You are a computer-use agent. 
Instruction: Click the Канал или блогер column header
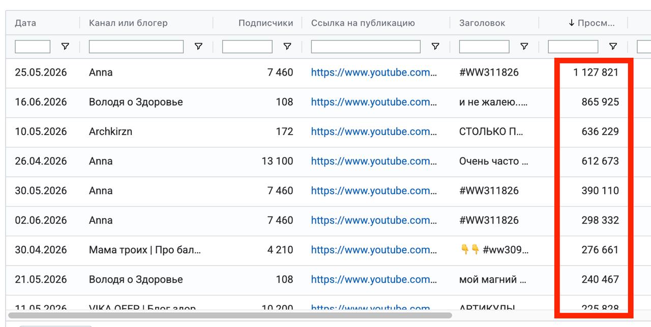[x=128, y=23]
